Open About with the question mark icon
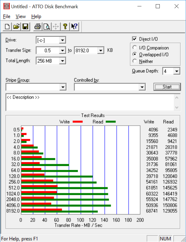The height and width of the screenshot is (242, 186). tap(65, 27)
